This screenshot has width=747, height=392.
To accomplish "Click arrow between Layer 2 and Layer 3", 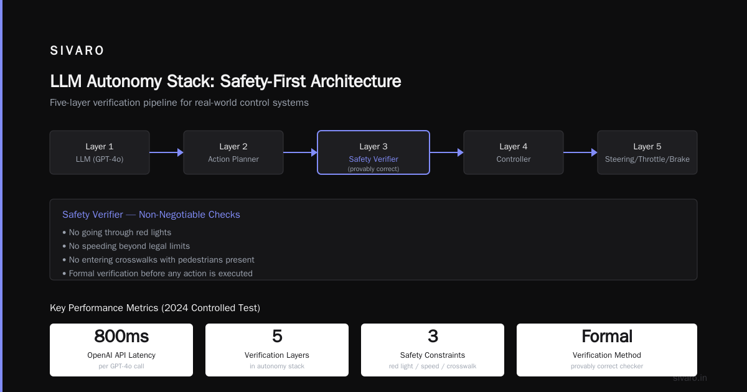I will (301, 152).
